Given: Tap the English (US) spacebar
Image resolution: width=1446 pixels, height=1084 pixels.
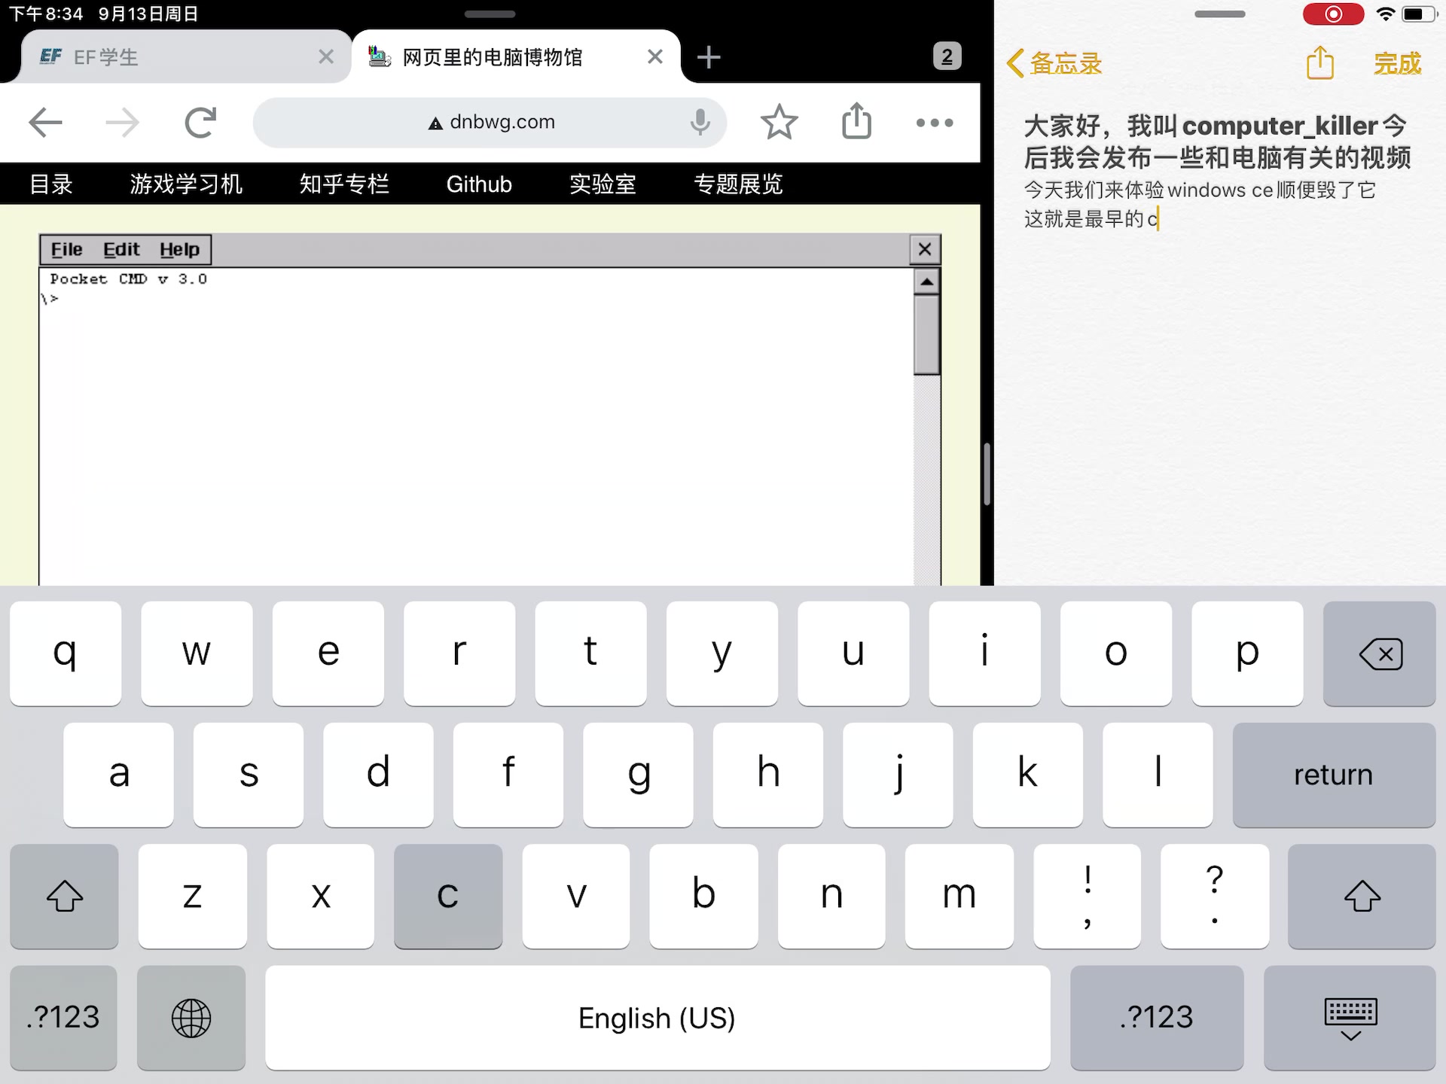Looking at the screenshot, I should point(657,1018).
